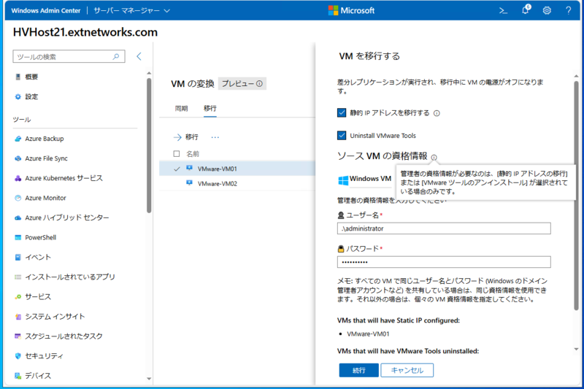Open the PowerShell console icon in header
The width and height of the screenshot is (584, 389).
[x=503, y=11]
